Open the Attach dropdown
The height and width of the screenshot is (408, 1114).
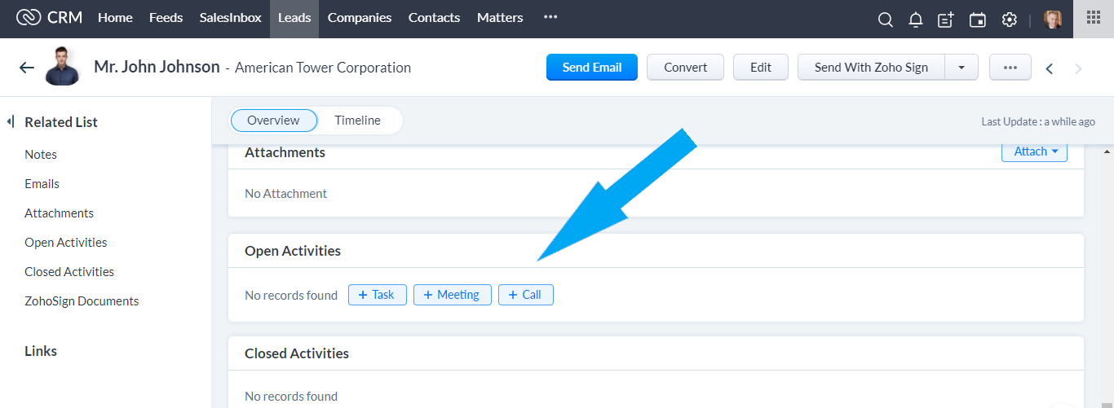coord(1034,151)
